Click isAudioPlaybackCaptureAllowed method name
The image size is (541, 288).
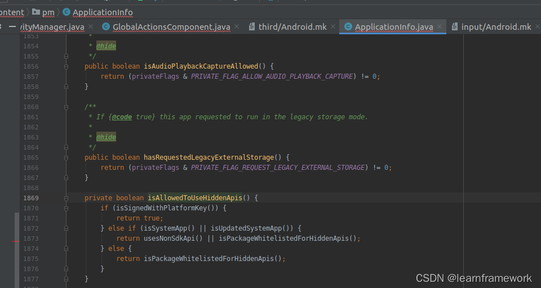point(201,66)
